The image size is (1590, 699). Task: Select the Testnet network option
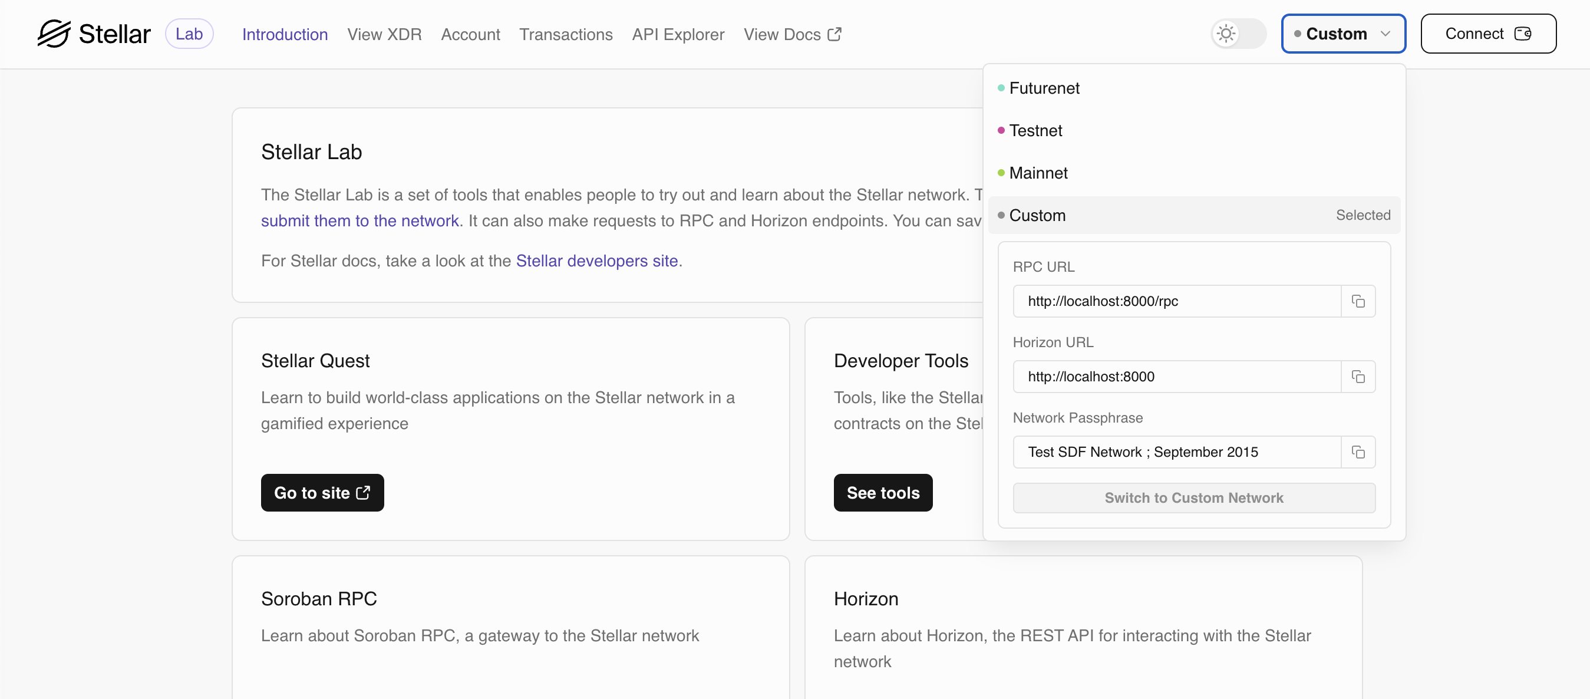(1034, 130)
